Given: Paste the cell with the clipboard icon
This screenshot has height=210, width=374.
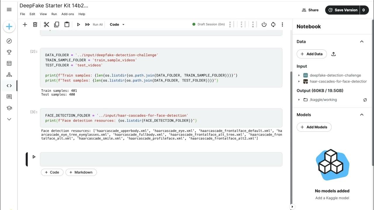Looking at the screenshot, I should 67,24.
